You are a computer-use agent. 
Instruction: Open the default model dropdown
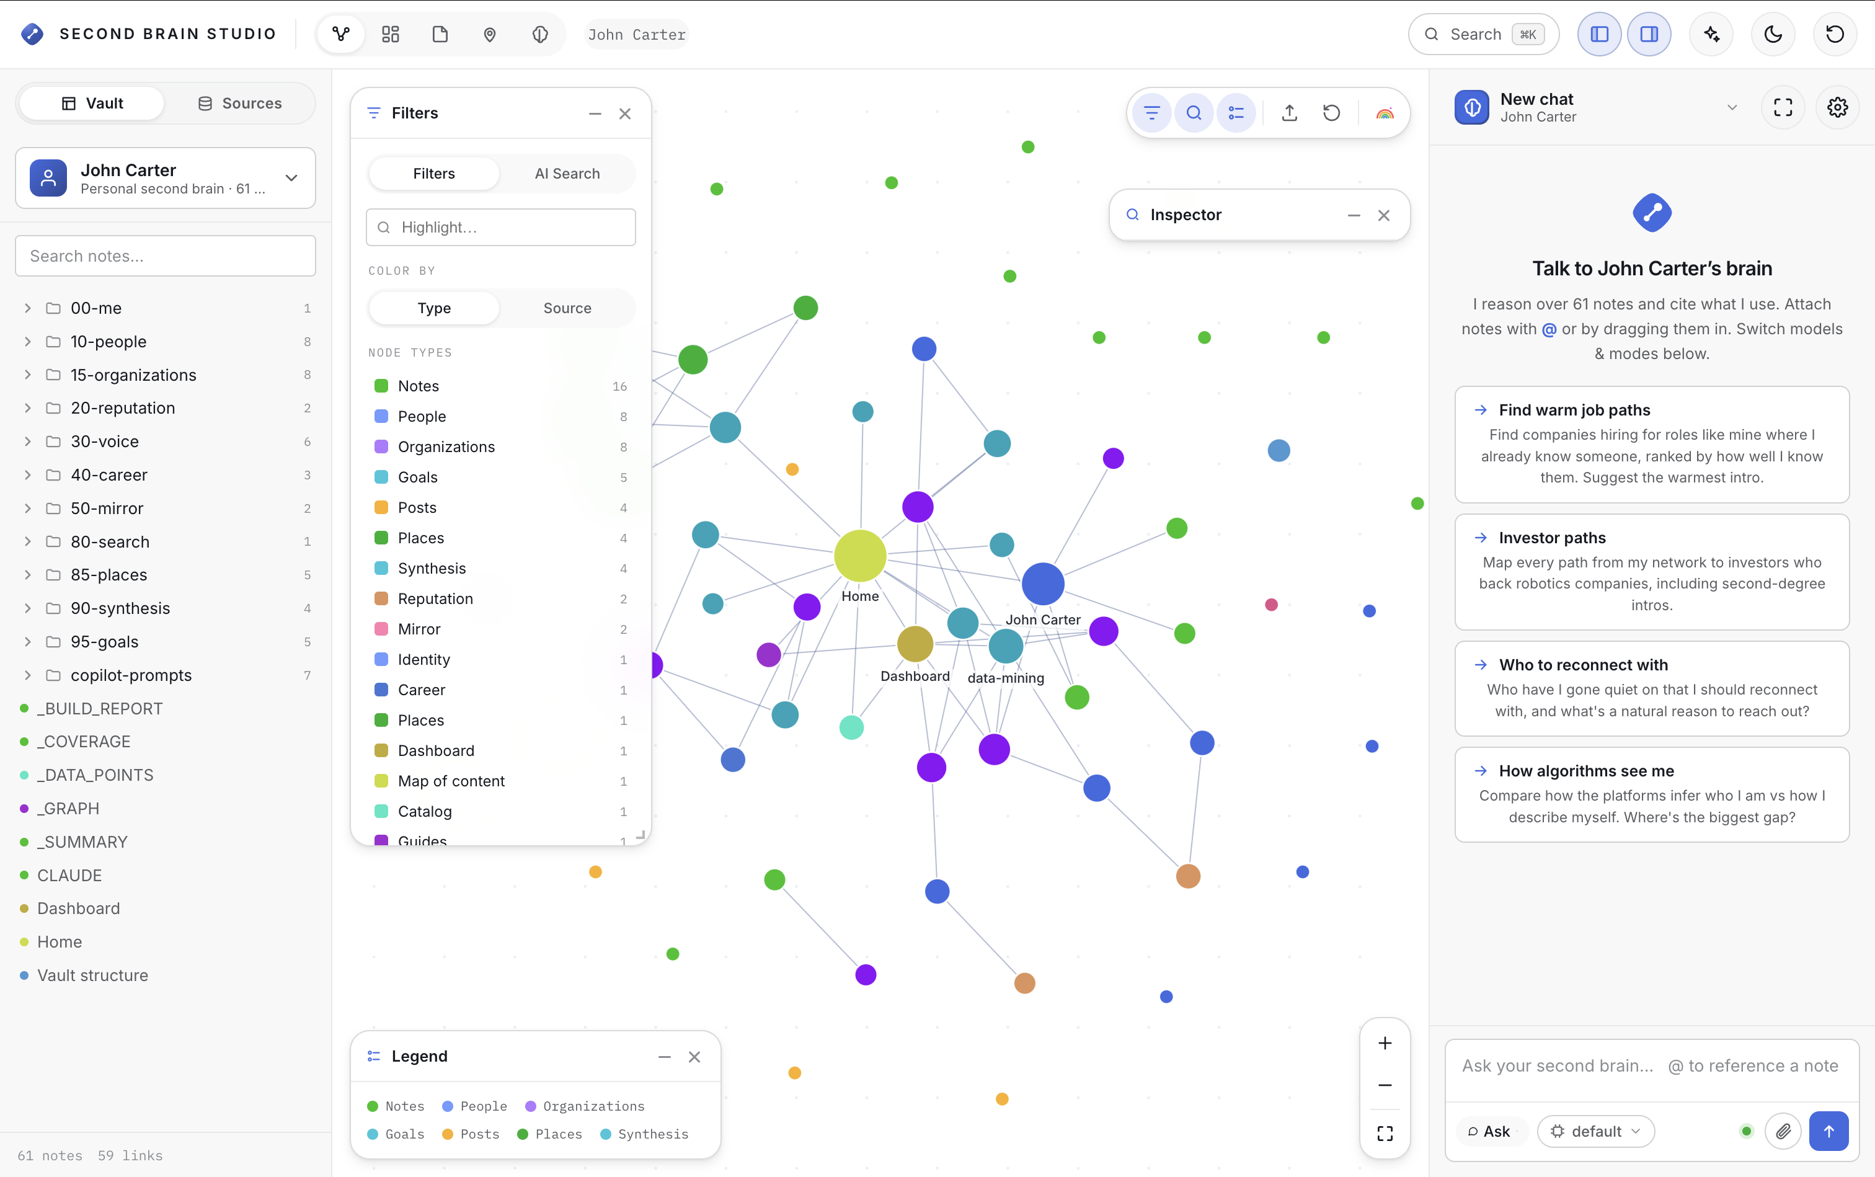(x=1595, y=1132)
